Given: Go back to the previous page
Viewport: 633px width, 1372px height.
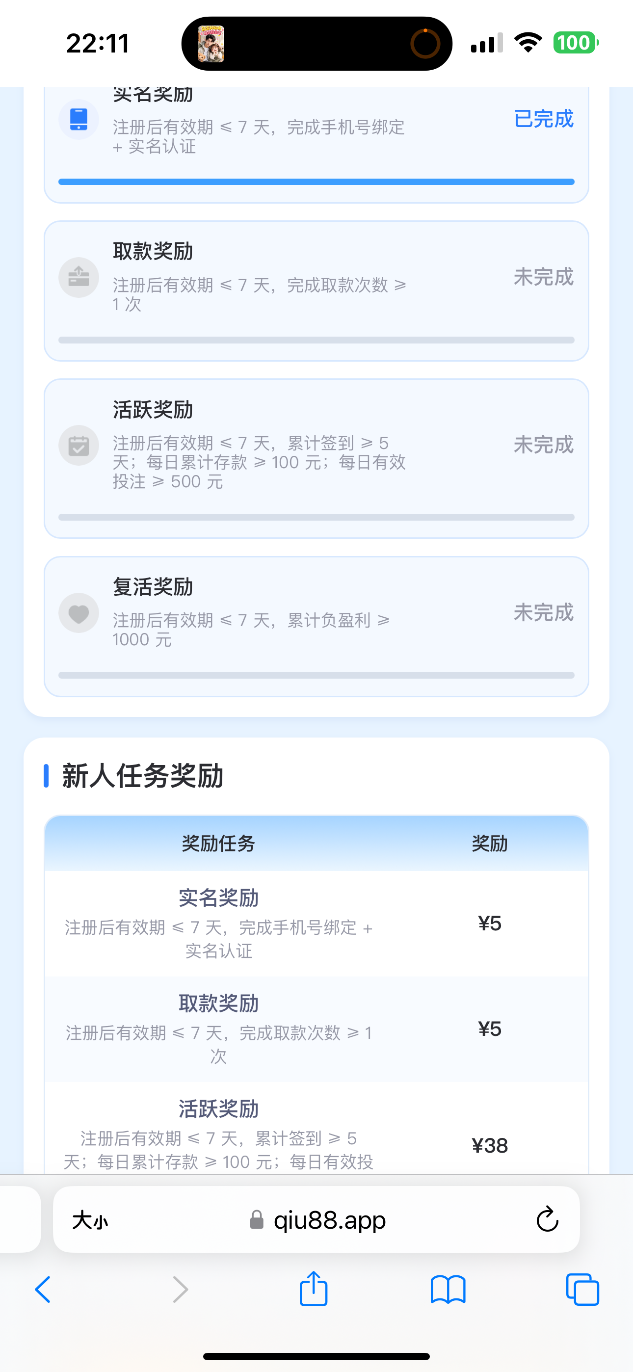Looking at the screenshot, I should pos(43,1290).
